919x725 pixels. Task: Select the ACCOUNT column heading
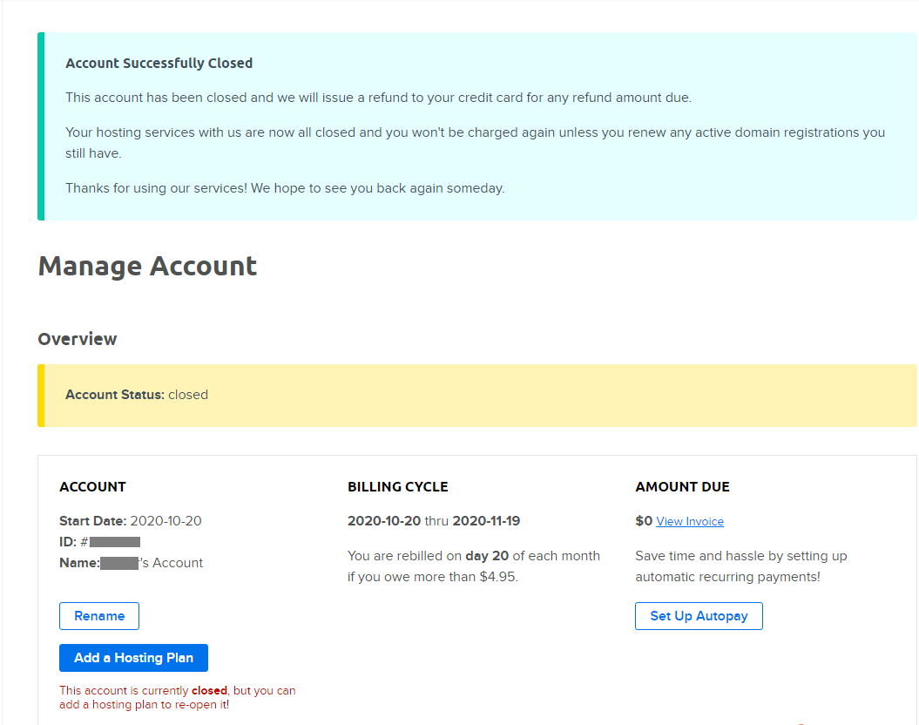[x=92, y=487]
